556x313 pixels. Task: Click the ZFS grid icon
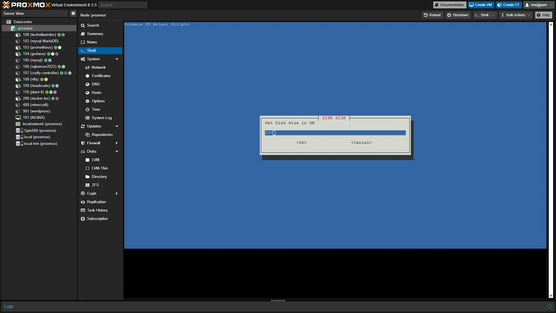coord(87,185)
